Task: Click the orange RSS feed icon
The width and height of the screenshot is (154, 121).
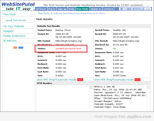Action: coord(15,47)
